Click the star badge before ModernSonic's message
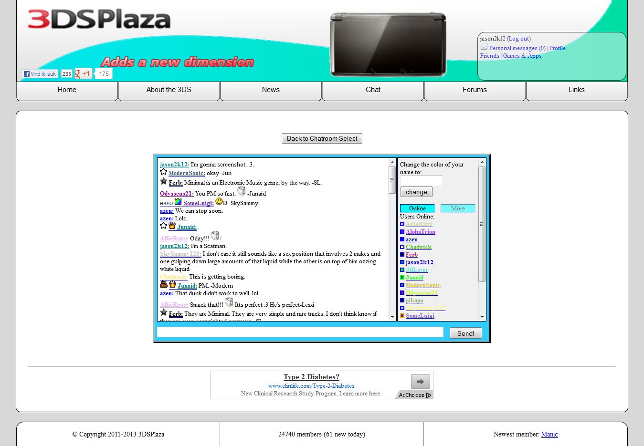The image size is (644, 446). pos(163,172)
